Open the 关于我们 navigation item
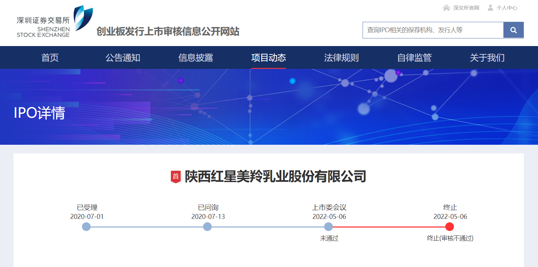 click(487, 57)
